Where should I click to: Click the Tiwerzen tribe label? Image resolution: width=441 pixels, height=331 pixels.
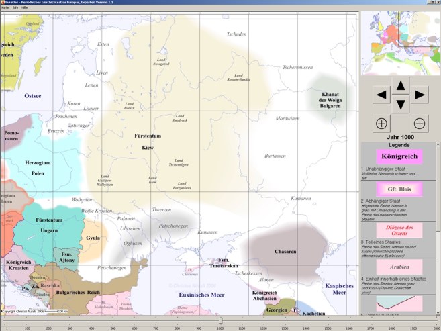click(x=162, y=209)
